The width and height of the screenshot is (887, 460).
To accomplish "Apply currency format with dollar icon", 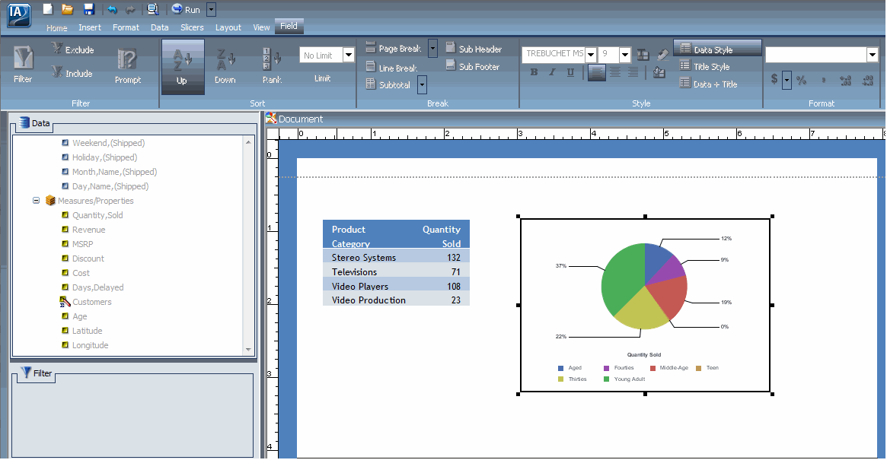I will click(x=774, y=79).
